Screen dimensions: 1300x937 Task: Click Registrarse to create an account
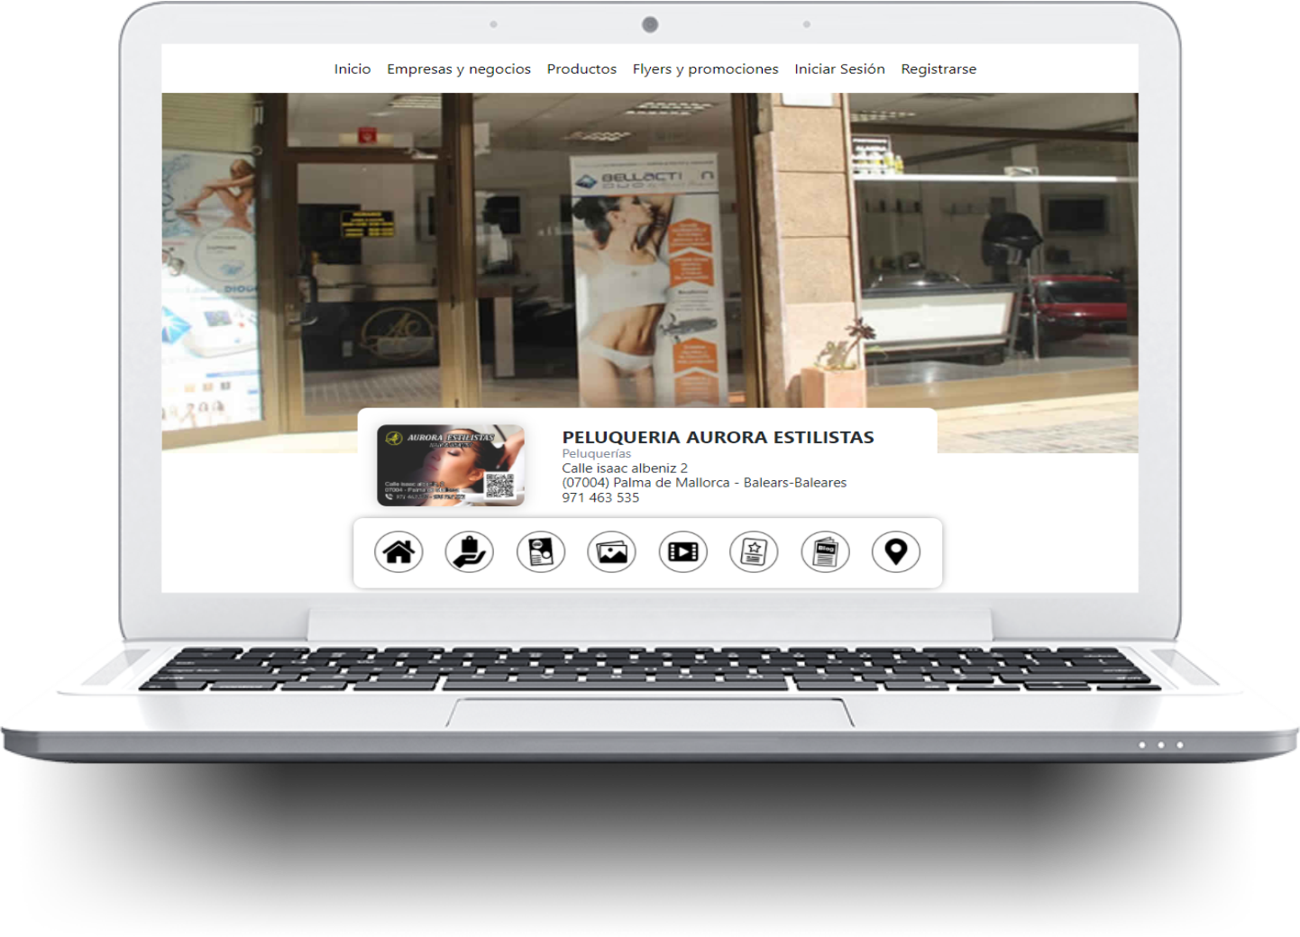click(x=938, y=68)
